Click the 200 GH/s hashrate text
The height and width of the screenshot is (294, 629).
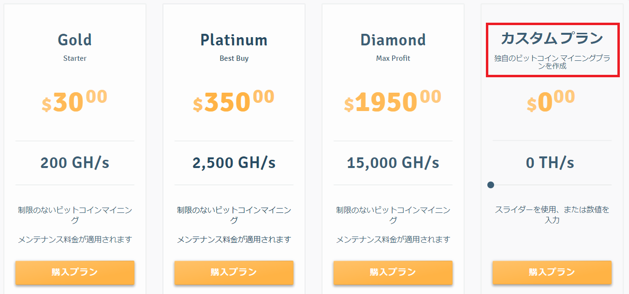pyautogui.click(x=74, y=163)
